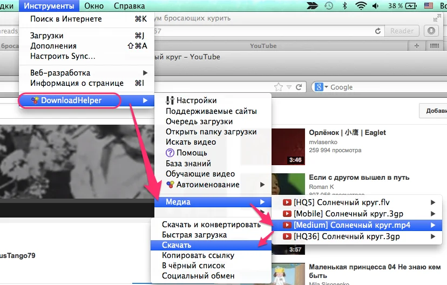
Task: Click the Добавить button on YouTube page
Action: [x=434, y=111]
